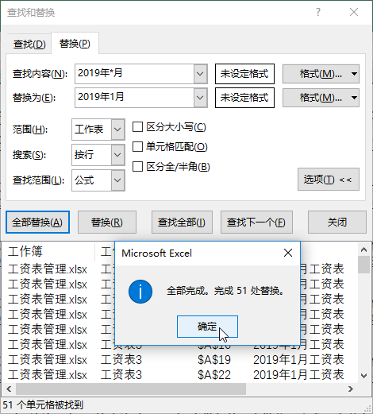Open the 搜索 按行 dropdown

pyautogui.click(x=117, y=155)
